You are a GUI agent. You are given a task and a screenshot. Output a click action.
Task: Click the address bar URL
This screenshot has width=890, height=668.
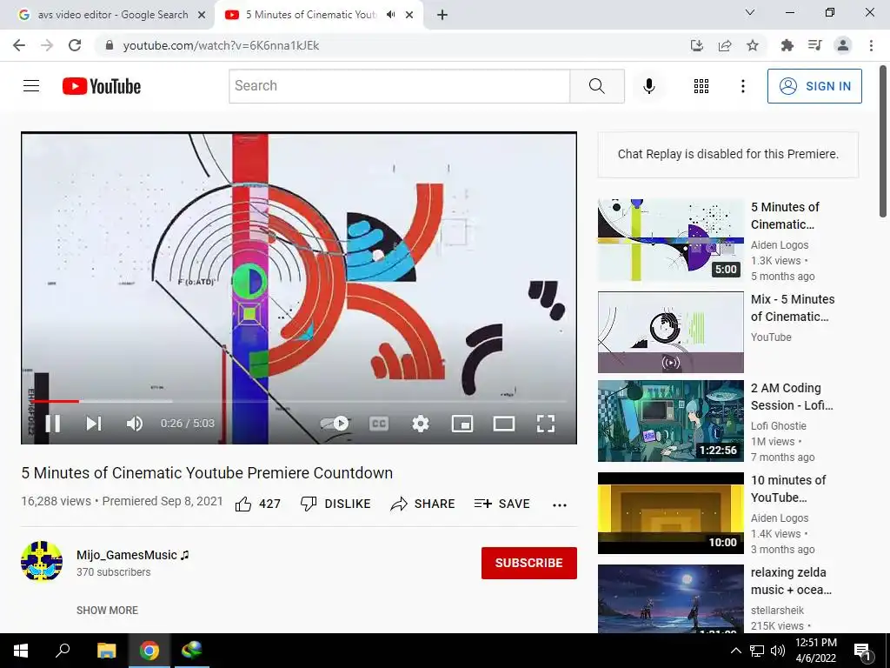pyautogui.click(x=221, y=45)
